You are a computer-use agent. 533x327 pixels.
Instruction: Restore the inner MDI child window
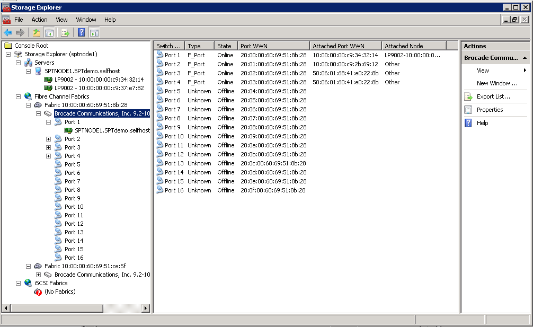tap(515, 20)
